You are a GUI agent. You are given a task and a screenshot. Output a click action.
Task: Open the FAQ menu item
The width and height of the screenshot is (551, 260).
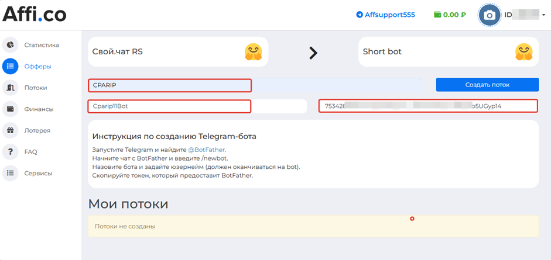(30, 152)
